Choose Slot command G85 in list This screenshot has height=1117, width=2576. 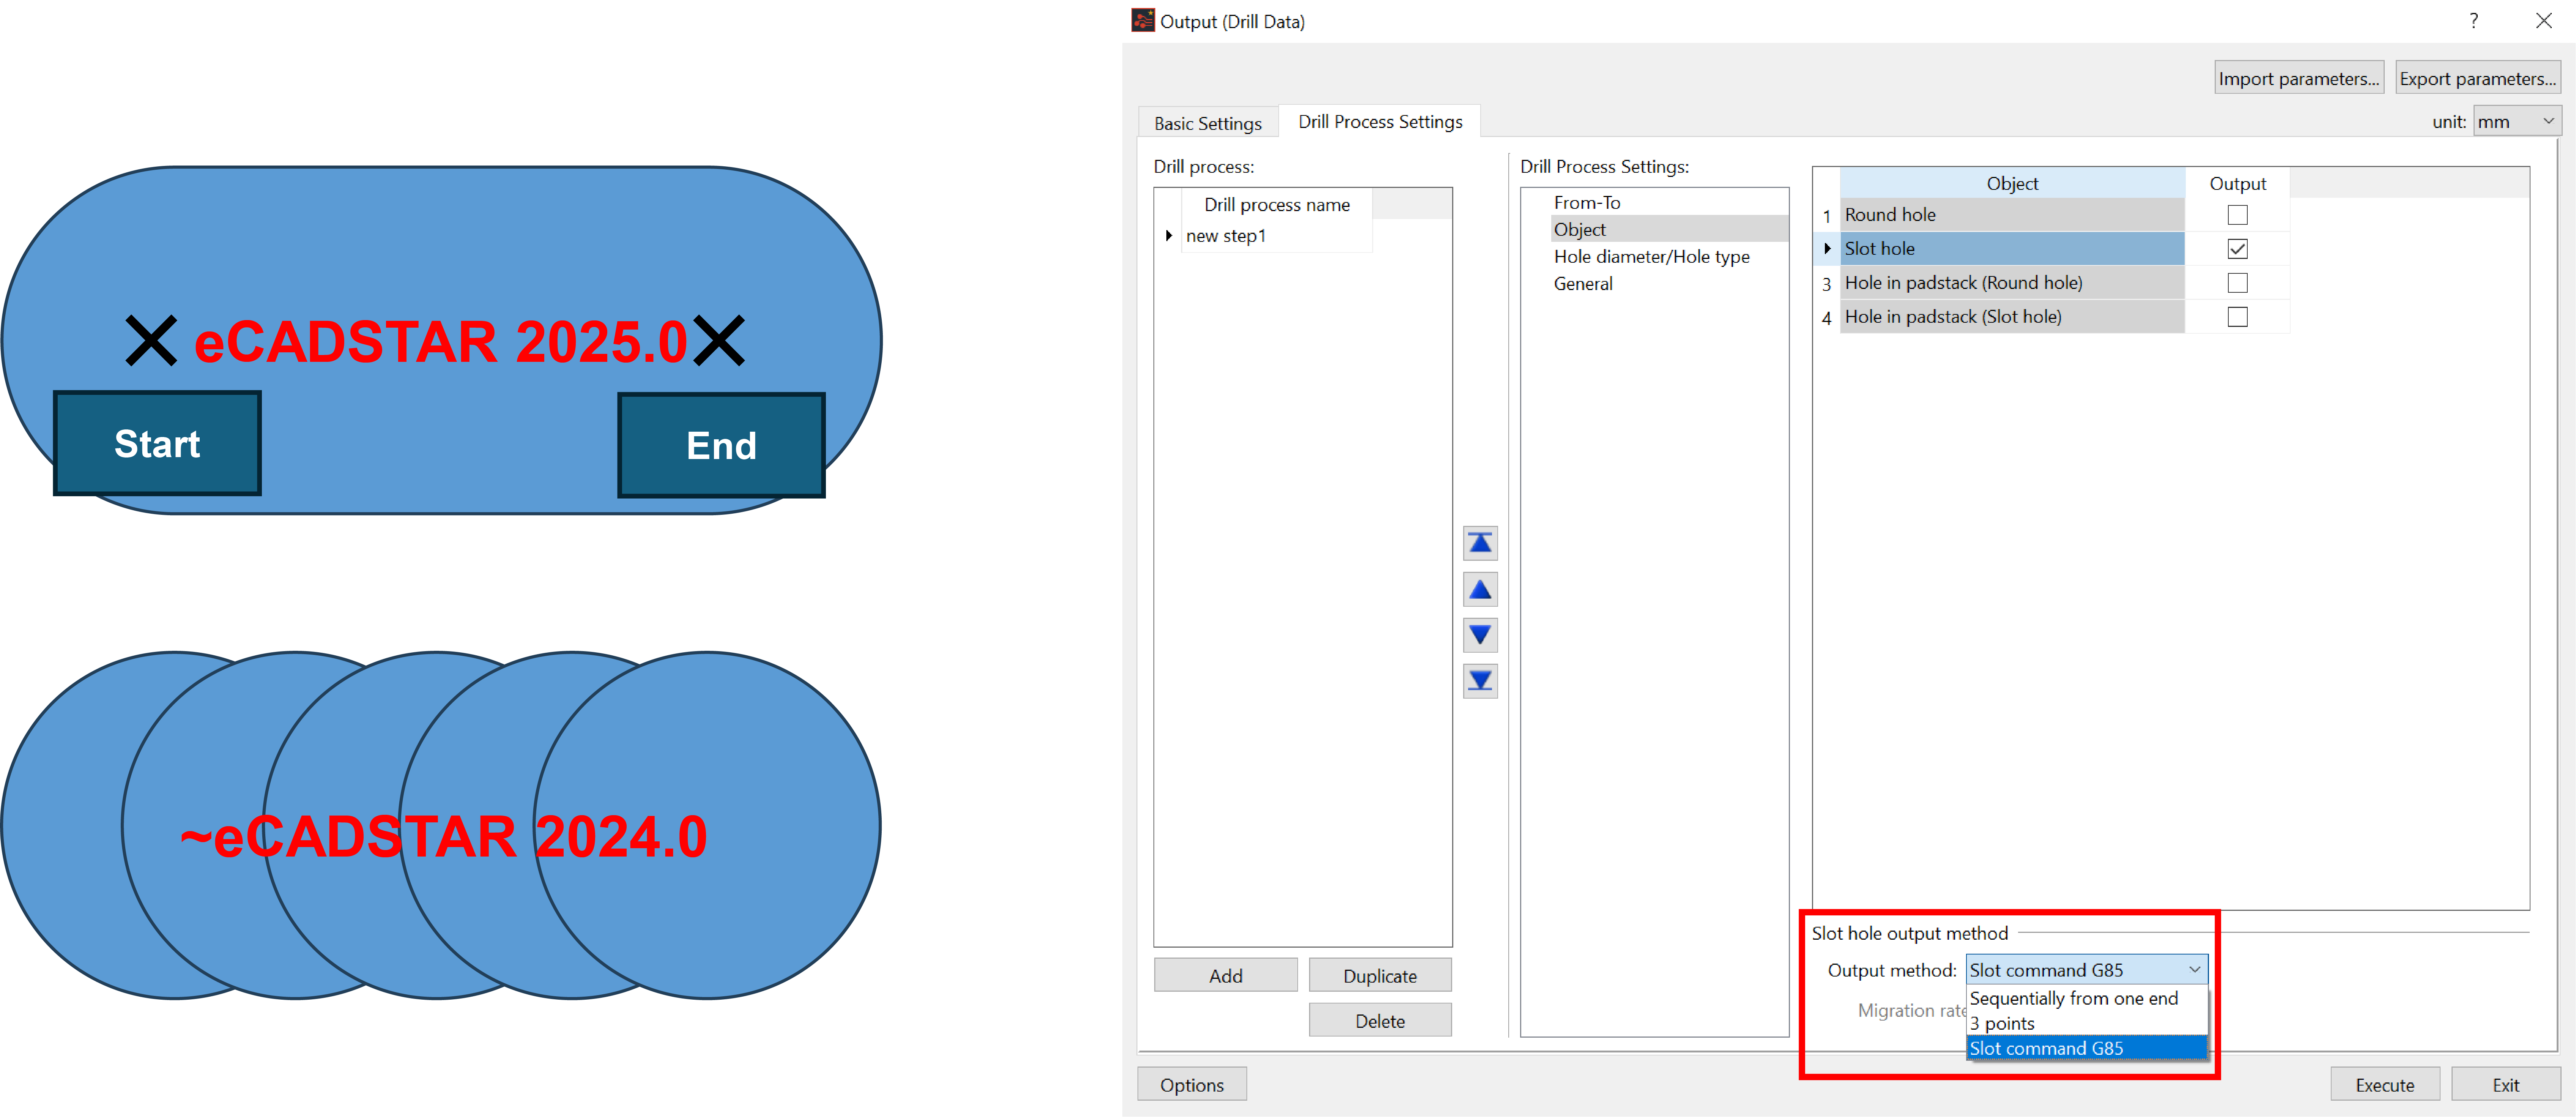[2086, 1048]
